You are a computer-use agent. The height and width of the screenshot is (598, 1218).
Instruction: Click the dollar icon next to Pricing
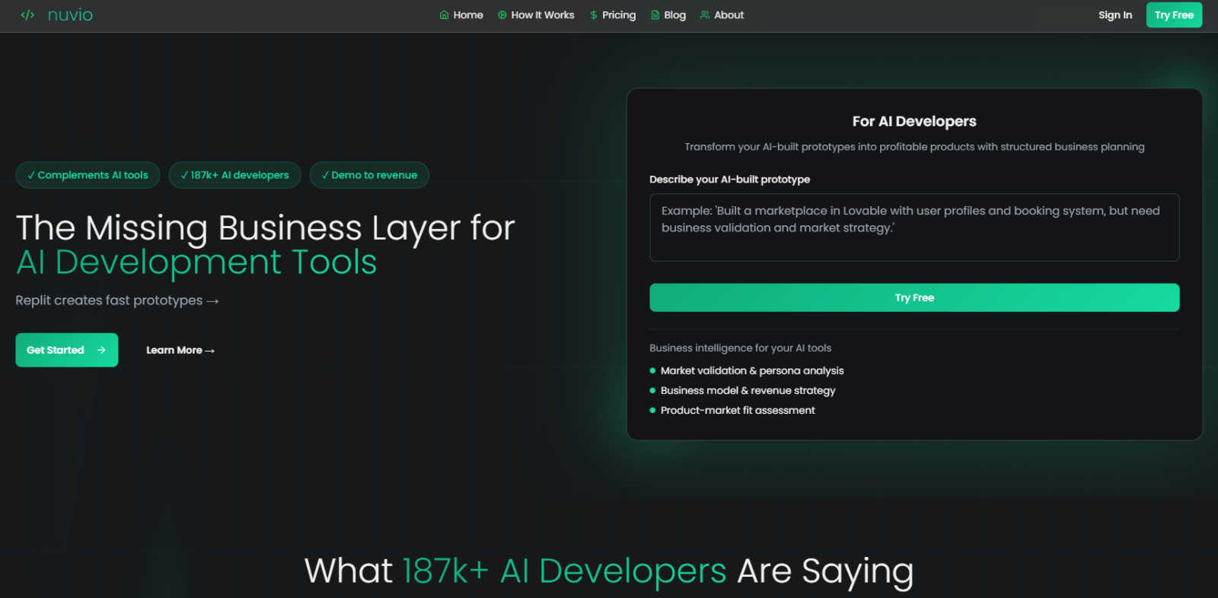coord(594,15)
